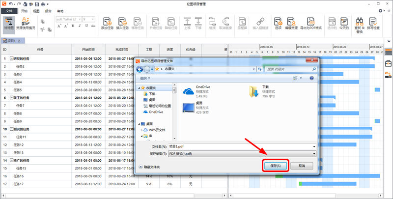
Task: Expand the WPS云文档 tree node
Action: 141,130
